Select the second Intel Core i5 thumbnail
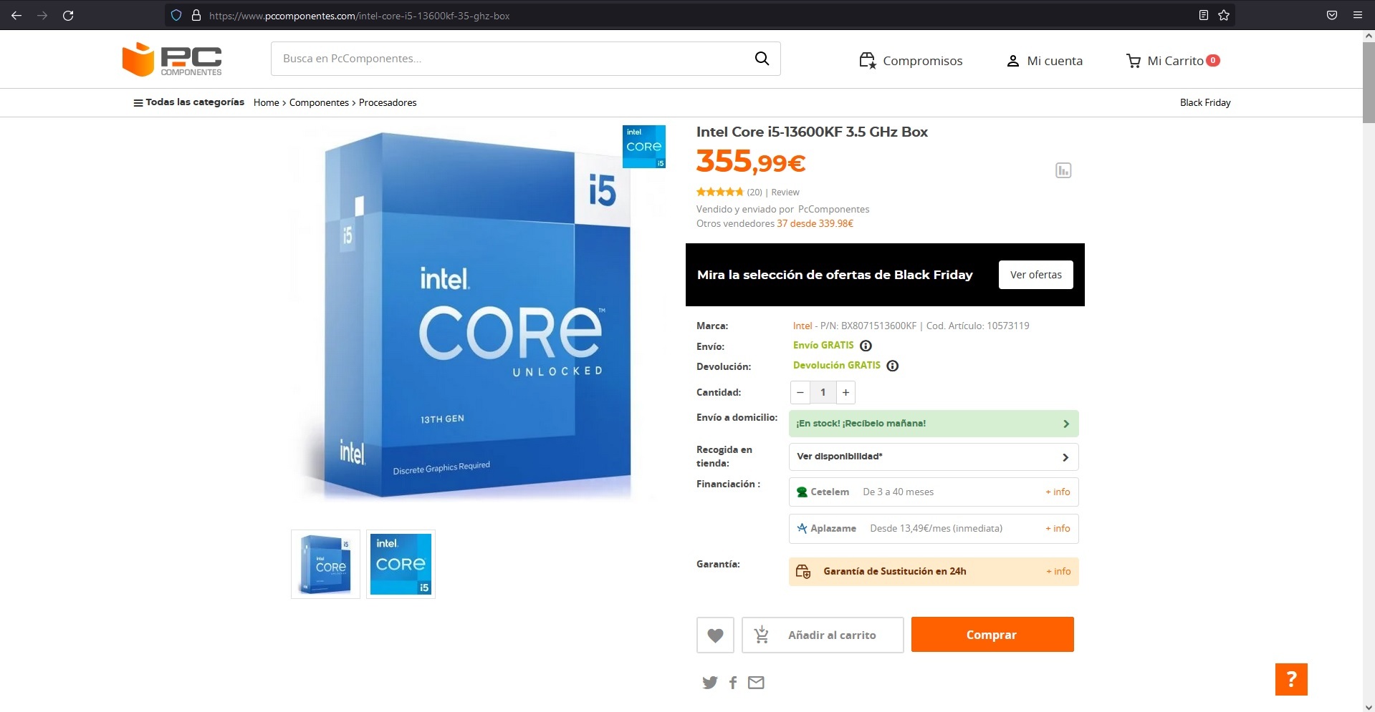 [x=401, y=564]
